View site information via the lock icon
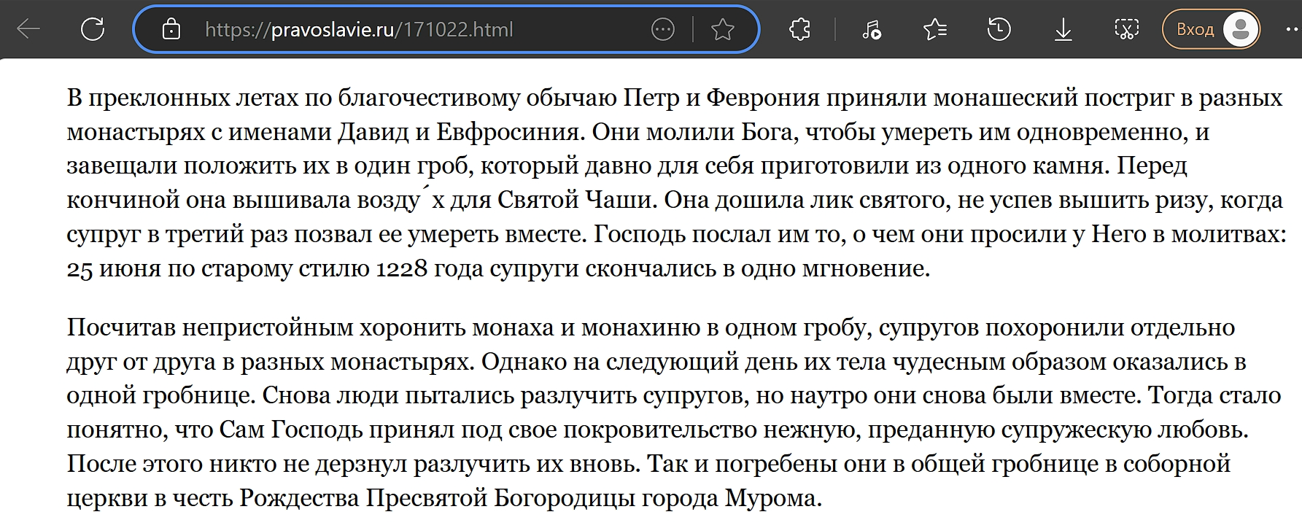Screen dimensions: 1302x528 tap(171, 29)
